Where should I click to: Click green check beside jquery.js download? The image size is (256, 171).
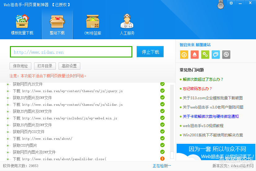[162, 91]
